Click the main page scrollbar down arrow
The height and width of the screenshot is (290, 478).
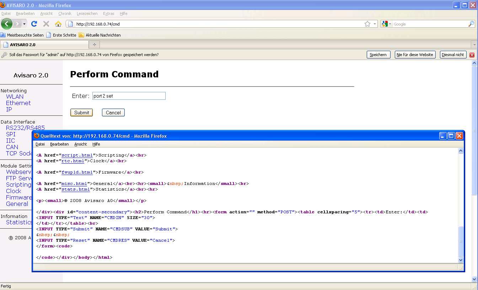tap(474, 279)
